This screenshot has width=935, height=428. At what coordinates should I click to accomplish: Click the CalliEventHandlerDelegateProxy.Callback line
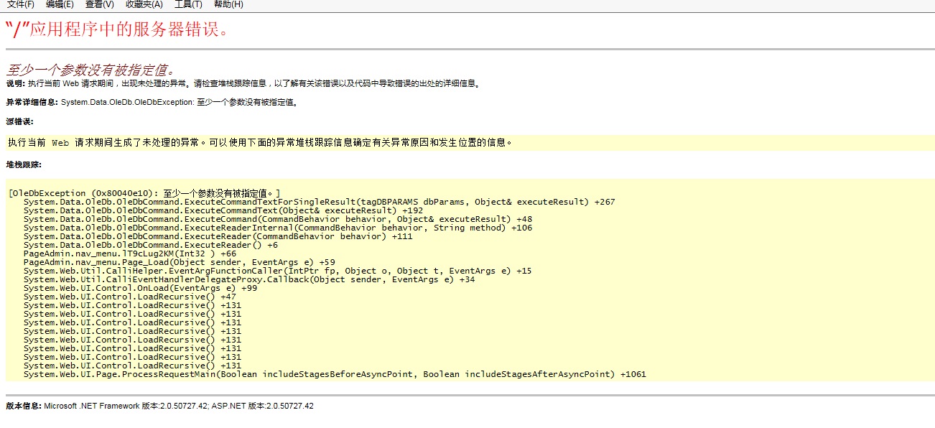(248, 279)
